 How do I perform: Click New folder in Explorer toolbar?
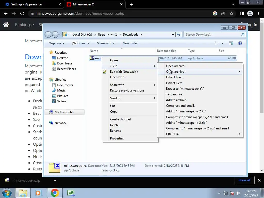130,43
